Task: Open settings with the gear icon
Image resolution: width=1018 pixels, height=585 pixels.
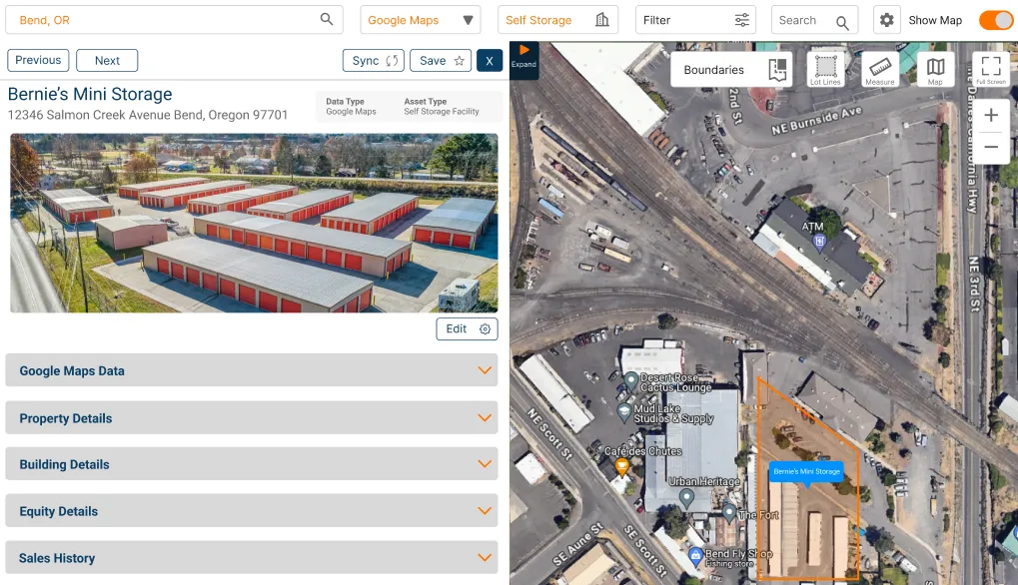Action: click(886, 20)
